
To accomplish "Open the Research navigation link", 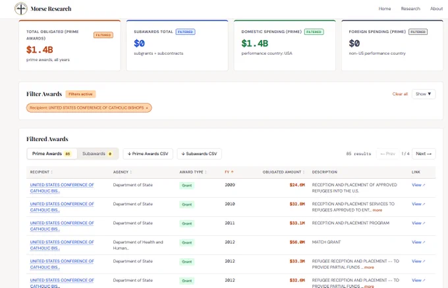I will point(410,9).
